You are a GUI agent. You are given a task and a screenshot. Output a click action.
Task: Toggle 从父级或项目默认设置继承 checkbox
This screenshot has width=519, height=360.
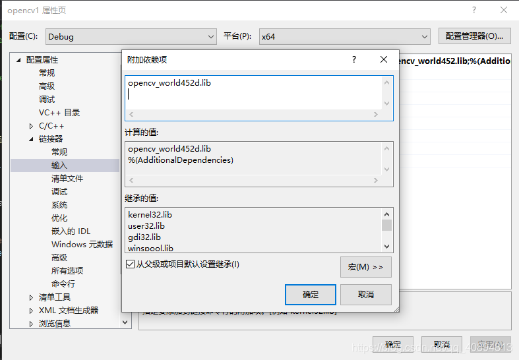[x=131, y=264]
